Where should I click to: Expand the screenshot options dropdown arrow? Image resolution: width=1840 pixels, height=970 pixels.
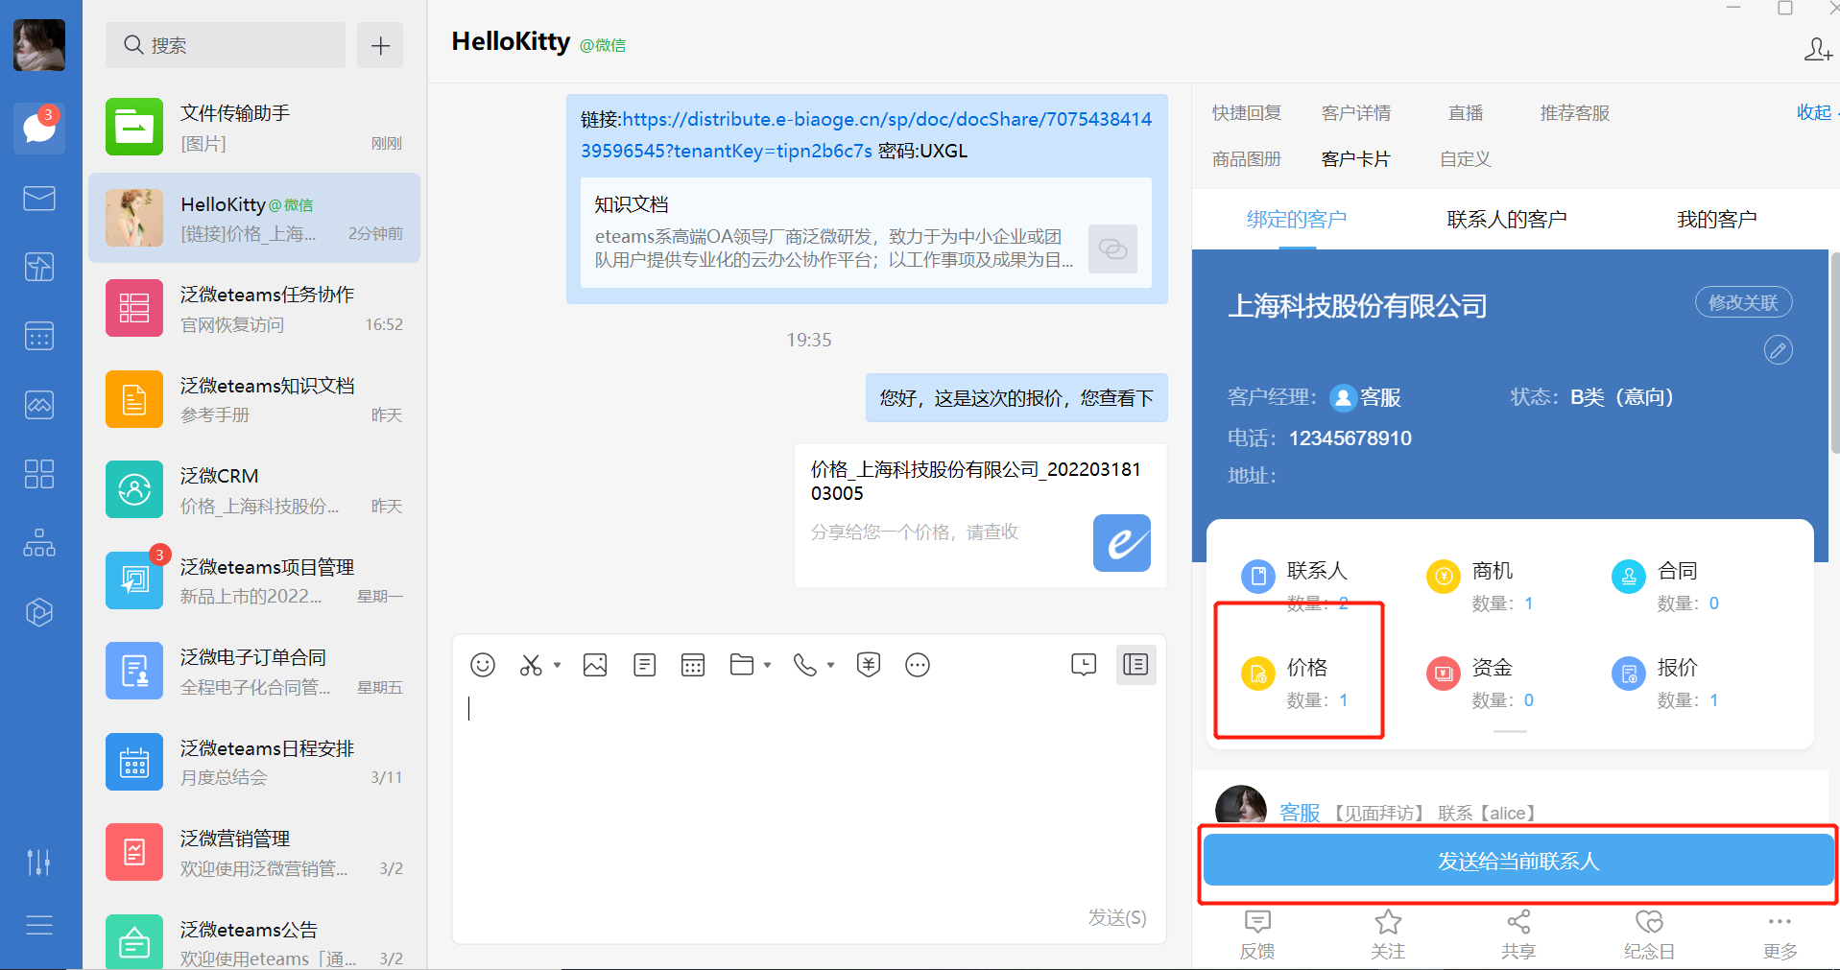point(556,664)
